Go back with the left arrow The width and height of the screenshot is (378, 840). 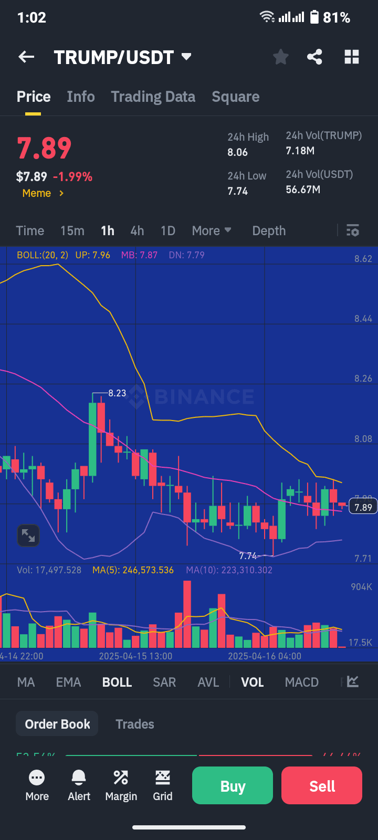26,57
